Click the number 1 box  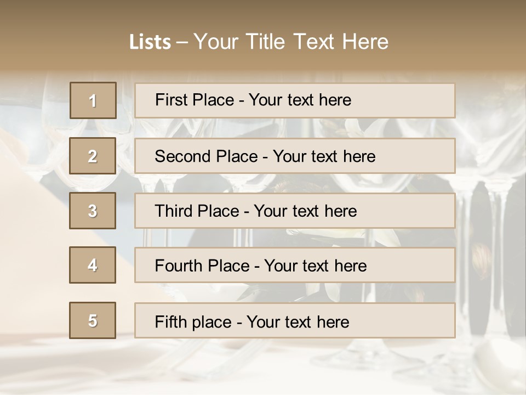[93, 100]
